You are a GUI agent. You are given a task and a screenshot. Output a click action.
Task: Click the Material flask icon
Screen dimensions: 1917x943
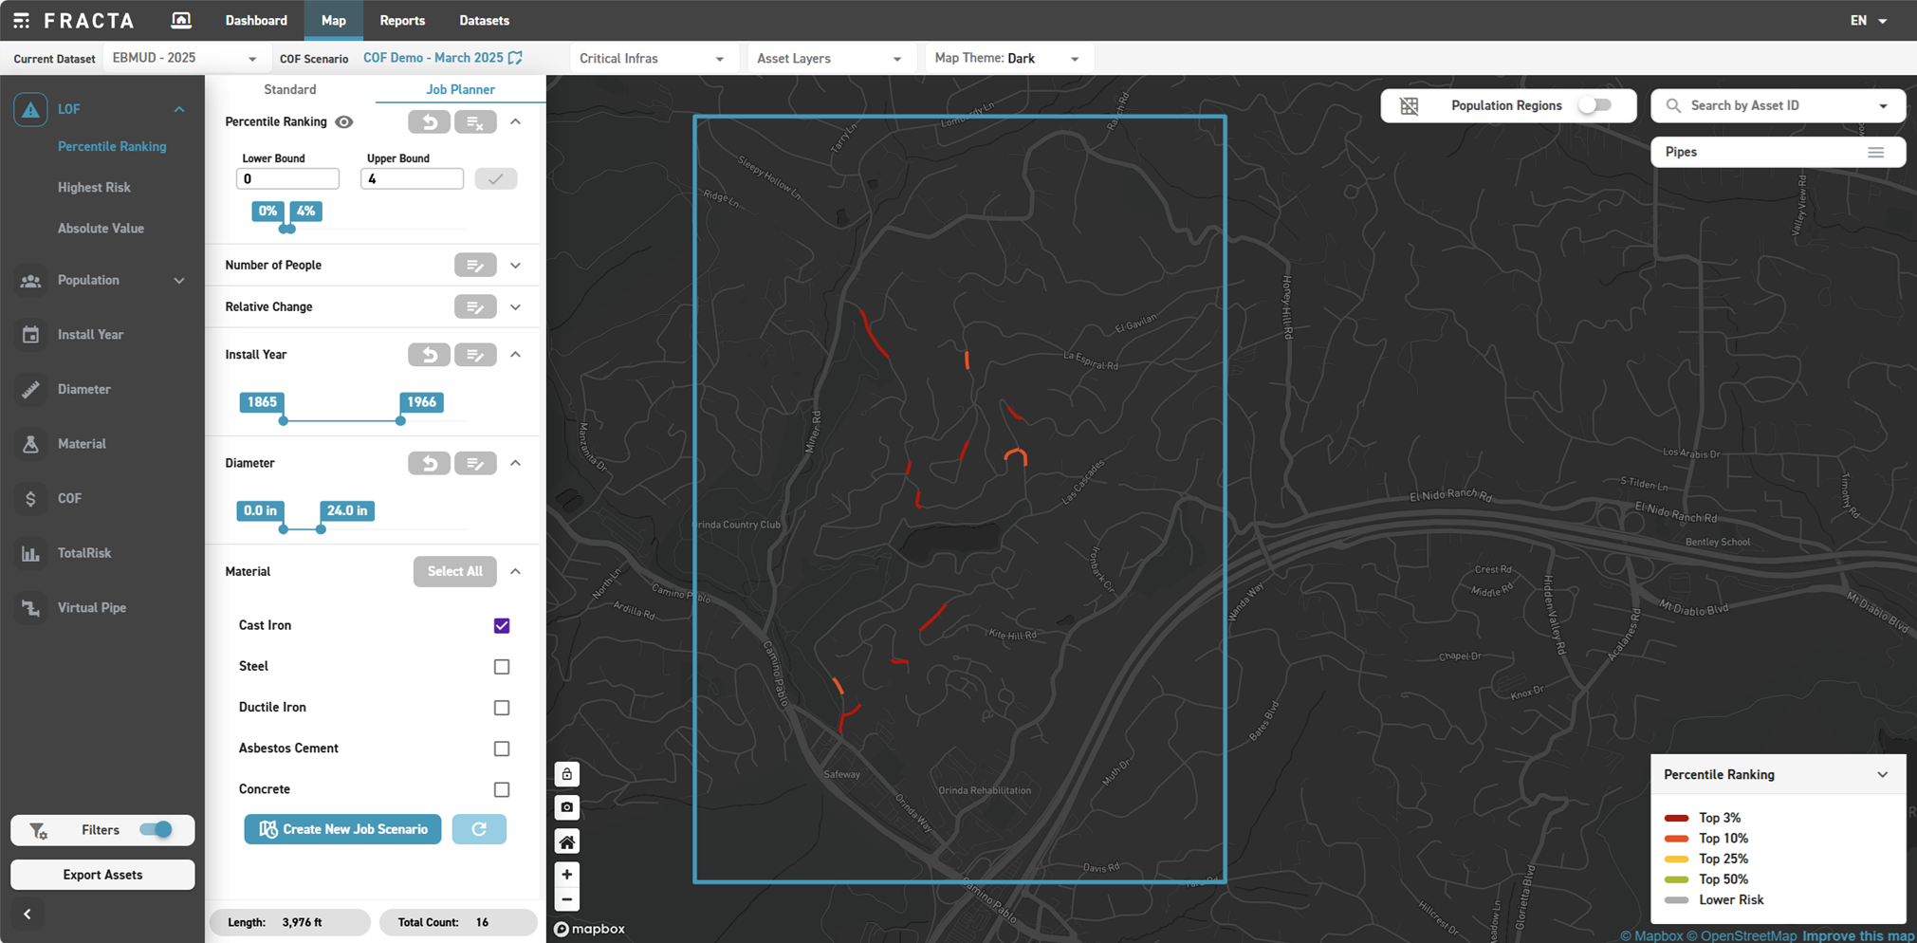pos(30,444)
